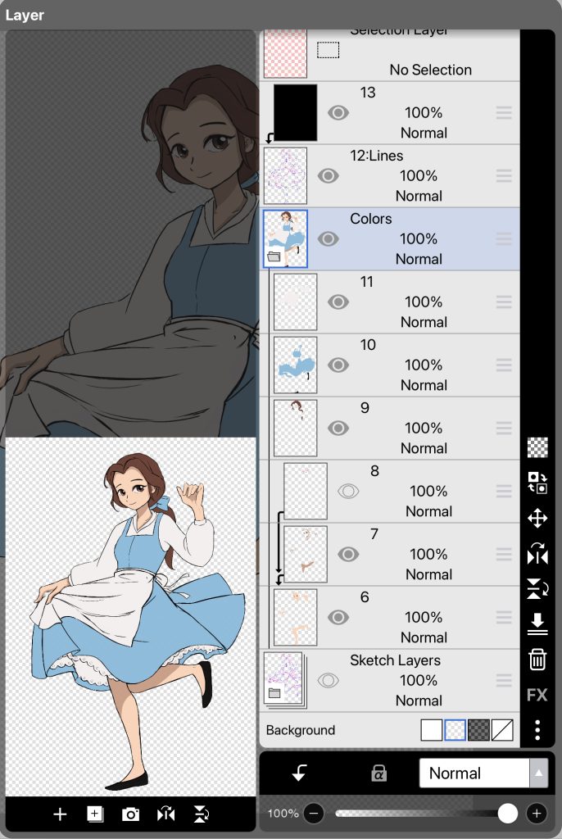This screenshot has height=839, width=562.
Task: Collapse the Colors folder thumbnail
Action: coord(285,238)
